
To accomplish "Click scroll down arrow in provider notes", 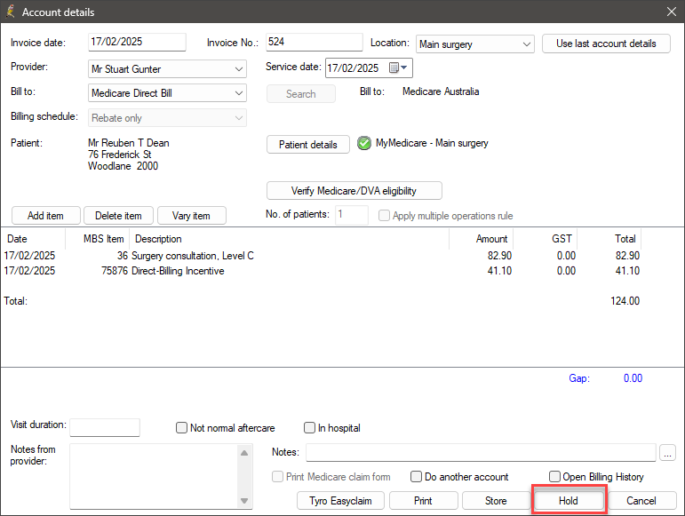I will (244, 501).
